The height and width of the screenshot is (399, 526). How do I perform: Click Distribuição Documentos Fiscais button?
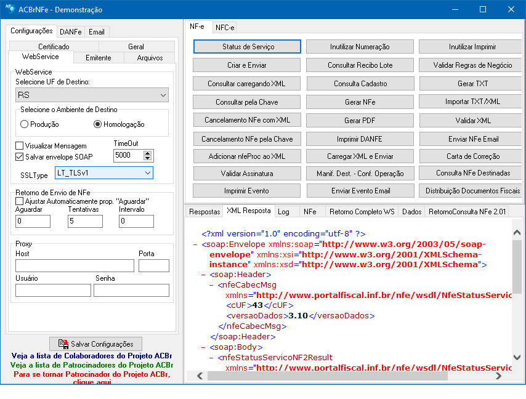tap(472, 191)
